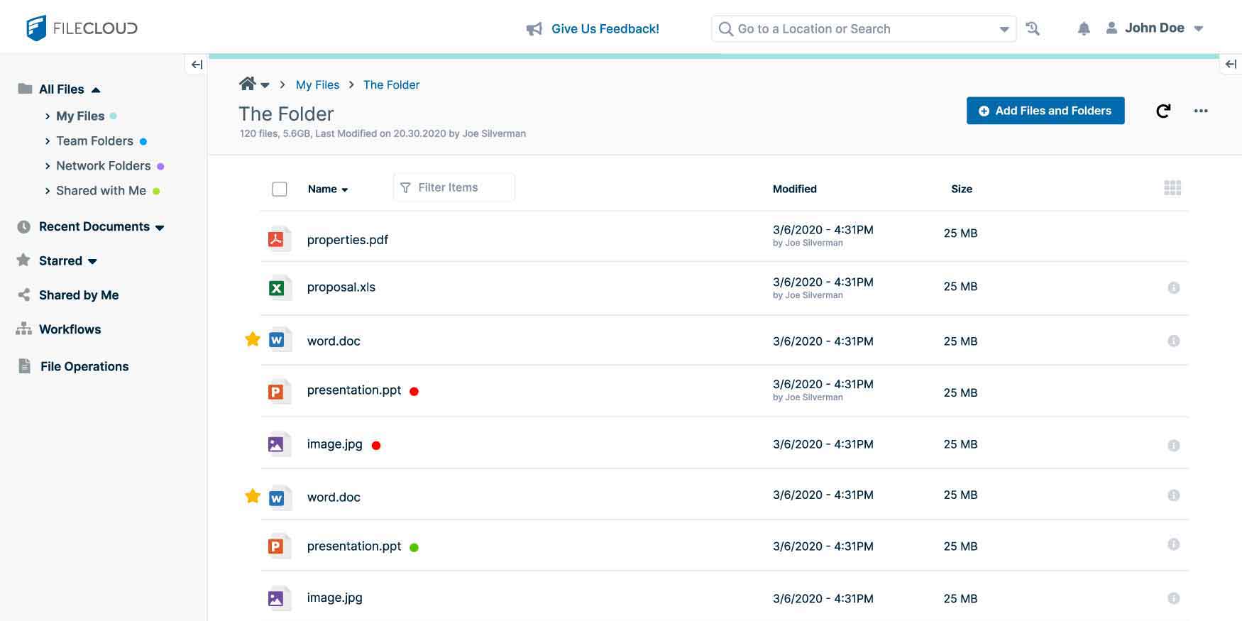
Task: Click the advanced search icon
Action: (1033, 29)
